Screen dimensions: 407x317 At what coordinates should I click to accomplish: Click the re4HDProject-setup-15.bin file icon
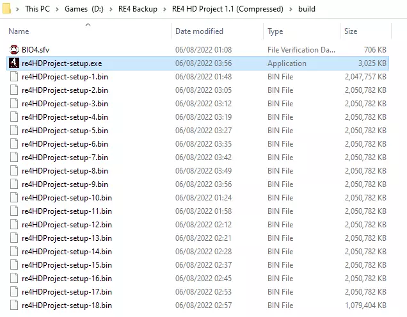[x=14, y=265]
